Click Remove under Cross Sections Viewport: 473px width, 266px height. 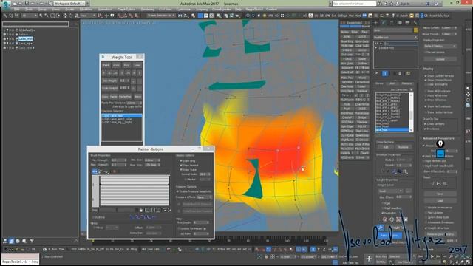pyautogui.click(x=403, y=147)
